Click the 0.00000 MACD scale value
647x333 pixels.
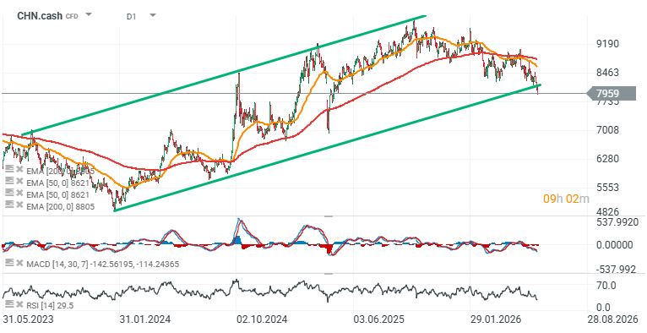(x=615, y=245)
